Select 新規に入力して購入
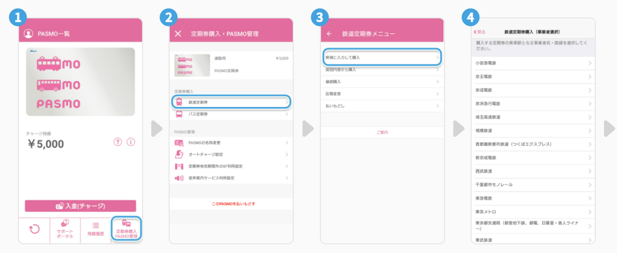The image size is (617, 253). tap(382, 57)
